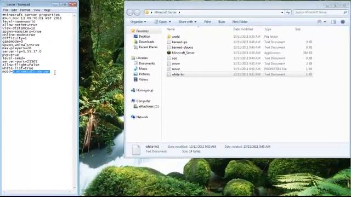Click Minecraft Server in address breadcrumb
The image size is (351, 197).
165,12
